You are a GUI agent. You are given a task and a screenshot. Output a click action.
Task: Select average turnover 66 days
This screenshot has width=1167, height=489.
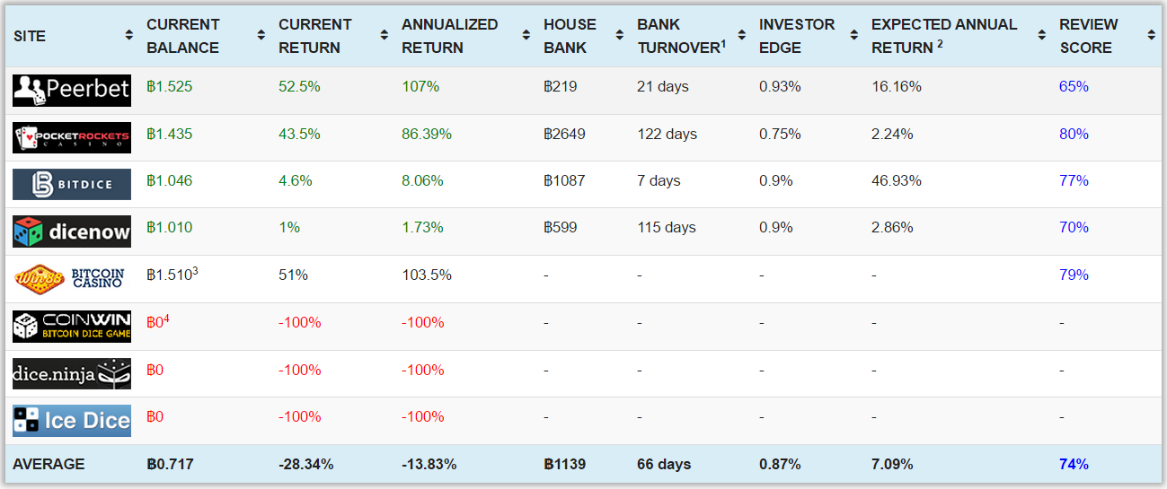tap(664, 465)
